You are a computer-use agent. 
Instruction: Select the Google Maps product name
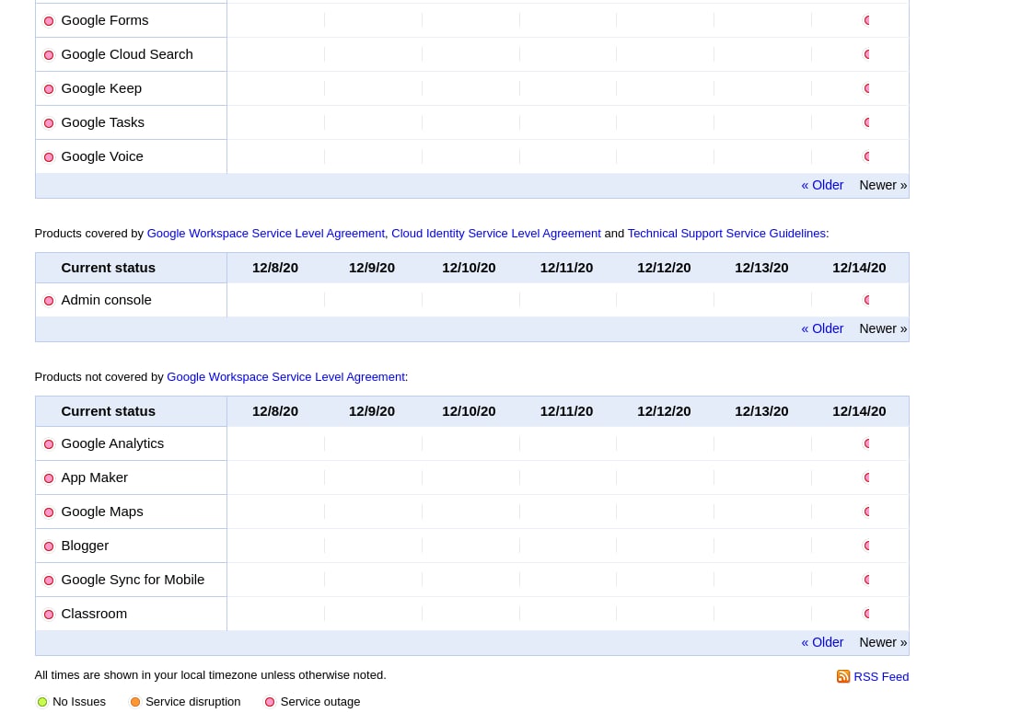(x=102, y=512)
